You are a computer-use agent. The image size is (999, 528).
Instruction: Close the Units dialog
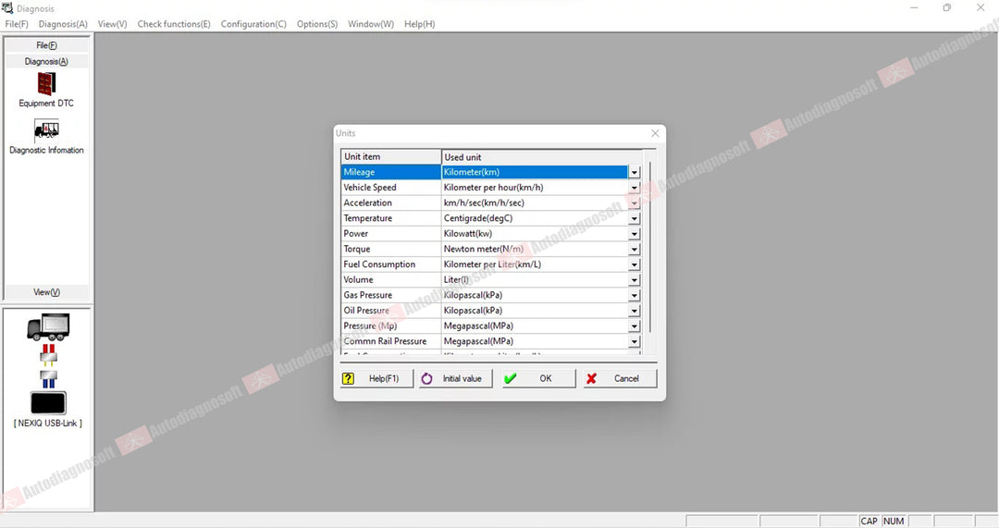coord(655,133)
